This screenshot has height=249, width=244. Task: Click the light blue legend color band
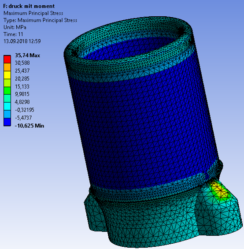7,114
